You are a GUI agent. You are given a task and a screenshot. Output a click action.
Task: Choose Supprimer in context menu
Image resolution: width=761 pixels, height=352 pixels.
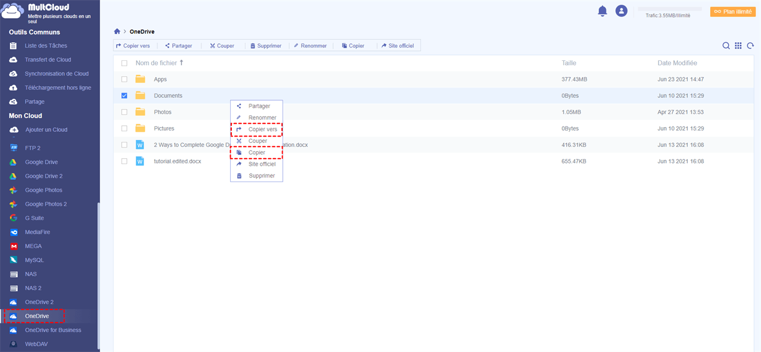click(x=256, y=176)
